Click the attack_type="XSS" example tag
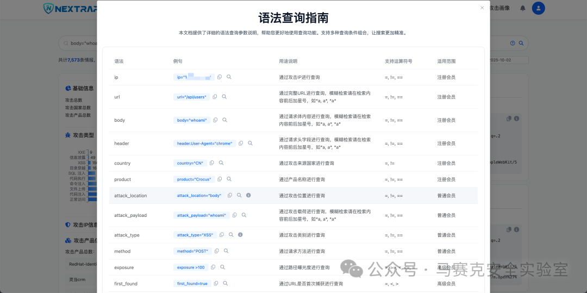The height and width of the screenshot is (293, 587). [195, 235]
